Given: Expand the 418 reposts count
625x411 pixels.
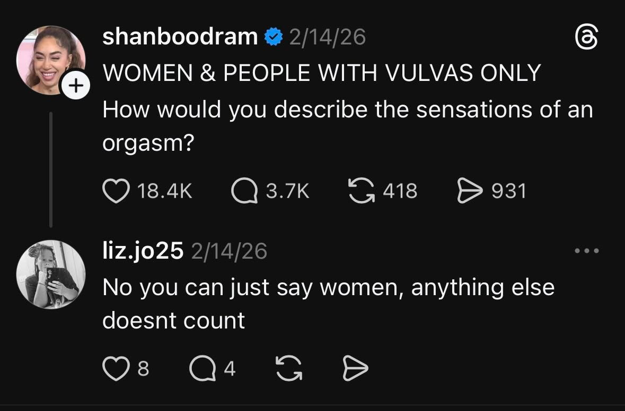Looking at the screenshot, I should point(400,191).
